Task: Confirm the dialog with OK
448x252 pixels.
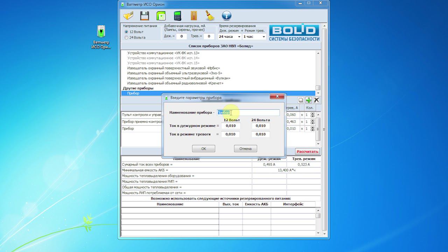Action: tap(204, 149)
